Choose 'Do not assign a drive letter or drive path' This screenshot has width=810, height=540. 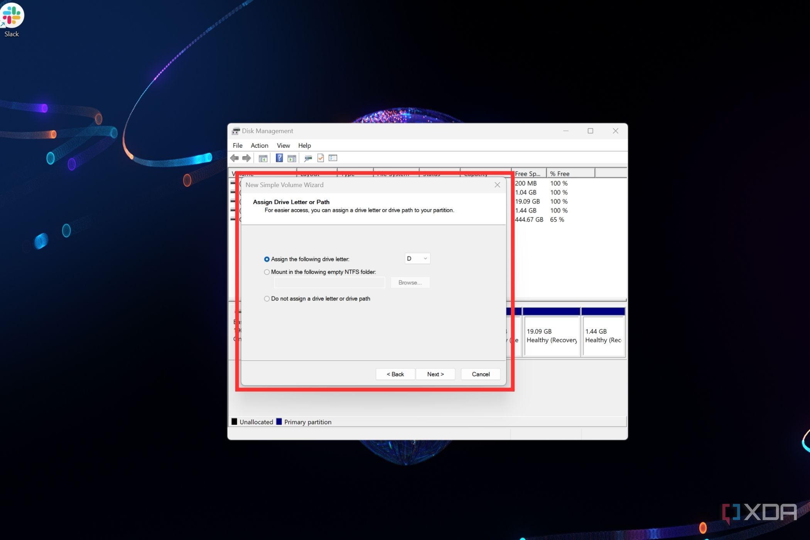click(267, 299)
